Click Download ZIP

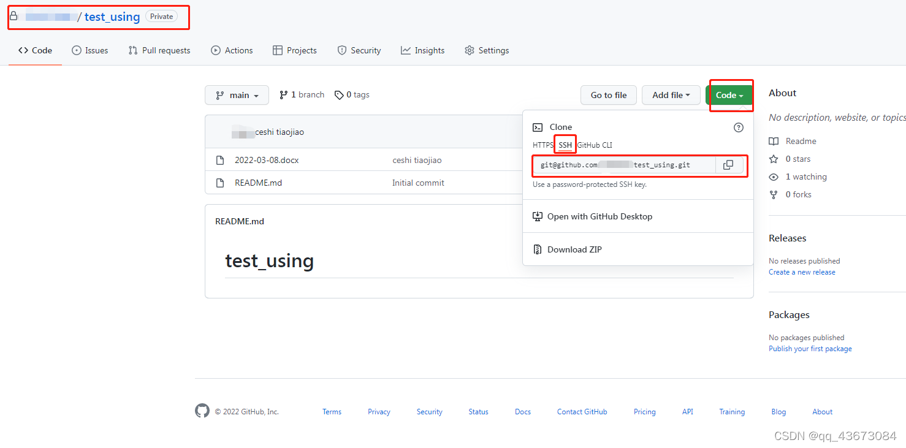567,249
